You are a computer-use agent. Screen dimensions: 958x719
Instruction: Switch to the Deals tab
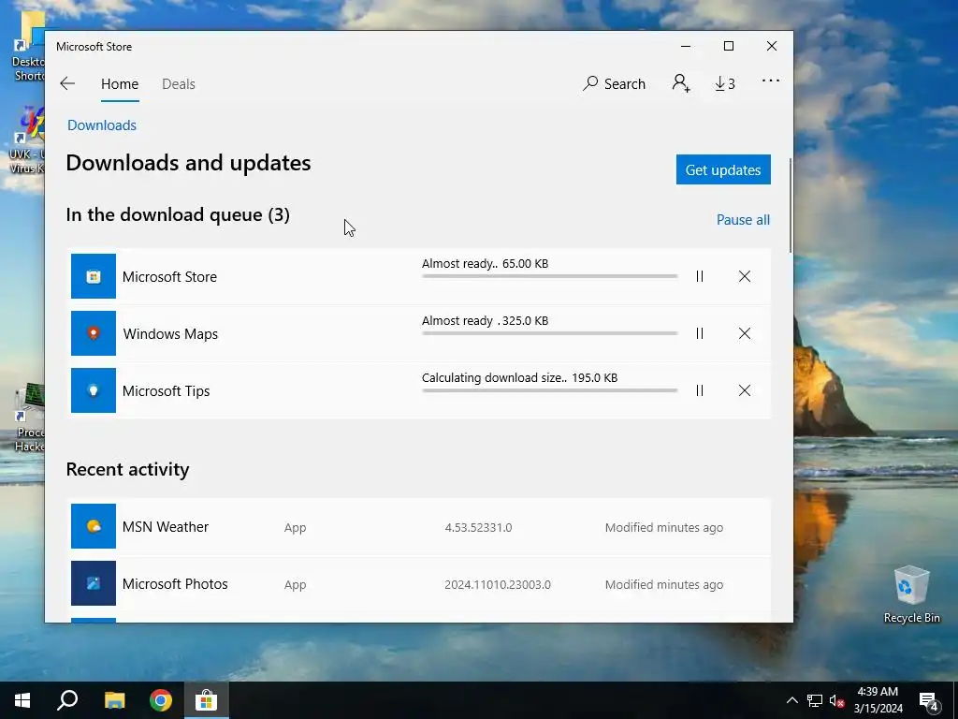click(179, 83)
